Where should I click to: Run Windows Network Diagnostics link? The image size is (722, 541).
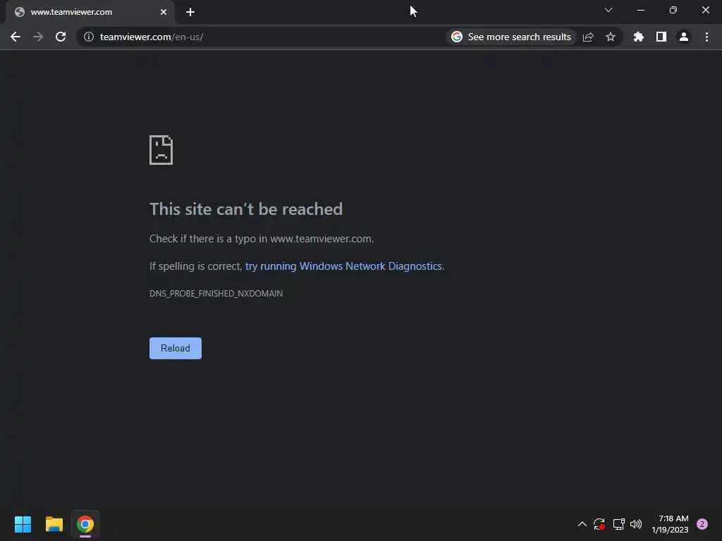pos(343,266)
